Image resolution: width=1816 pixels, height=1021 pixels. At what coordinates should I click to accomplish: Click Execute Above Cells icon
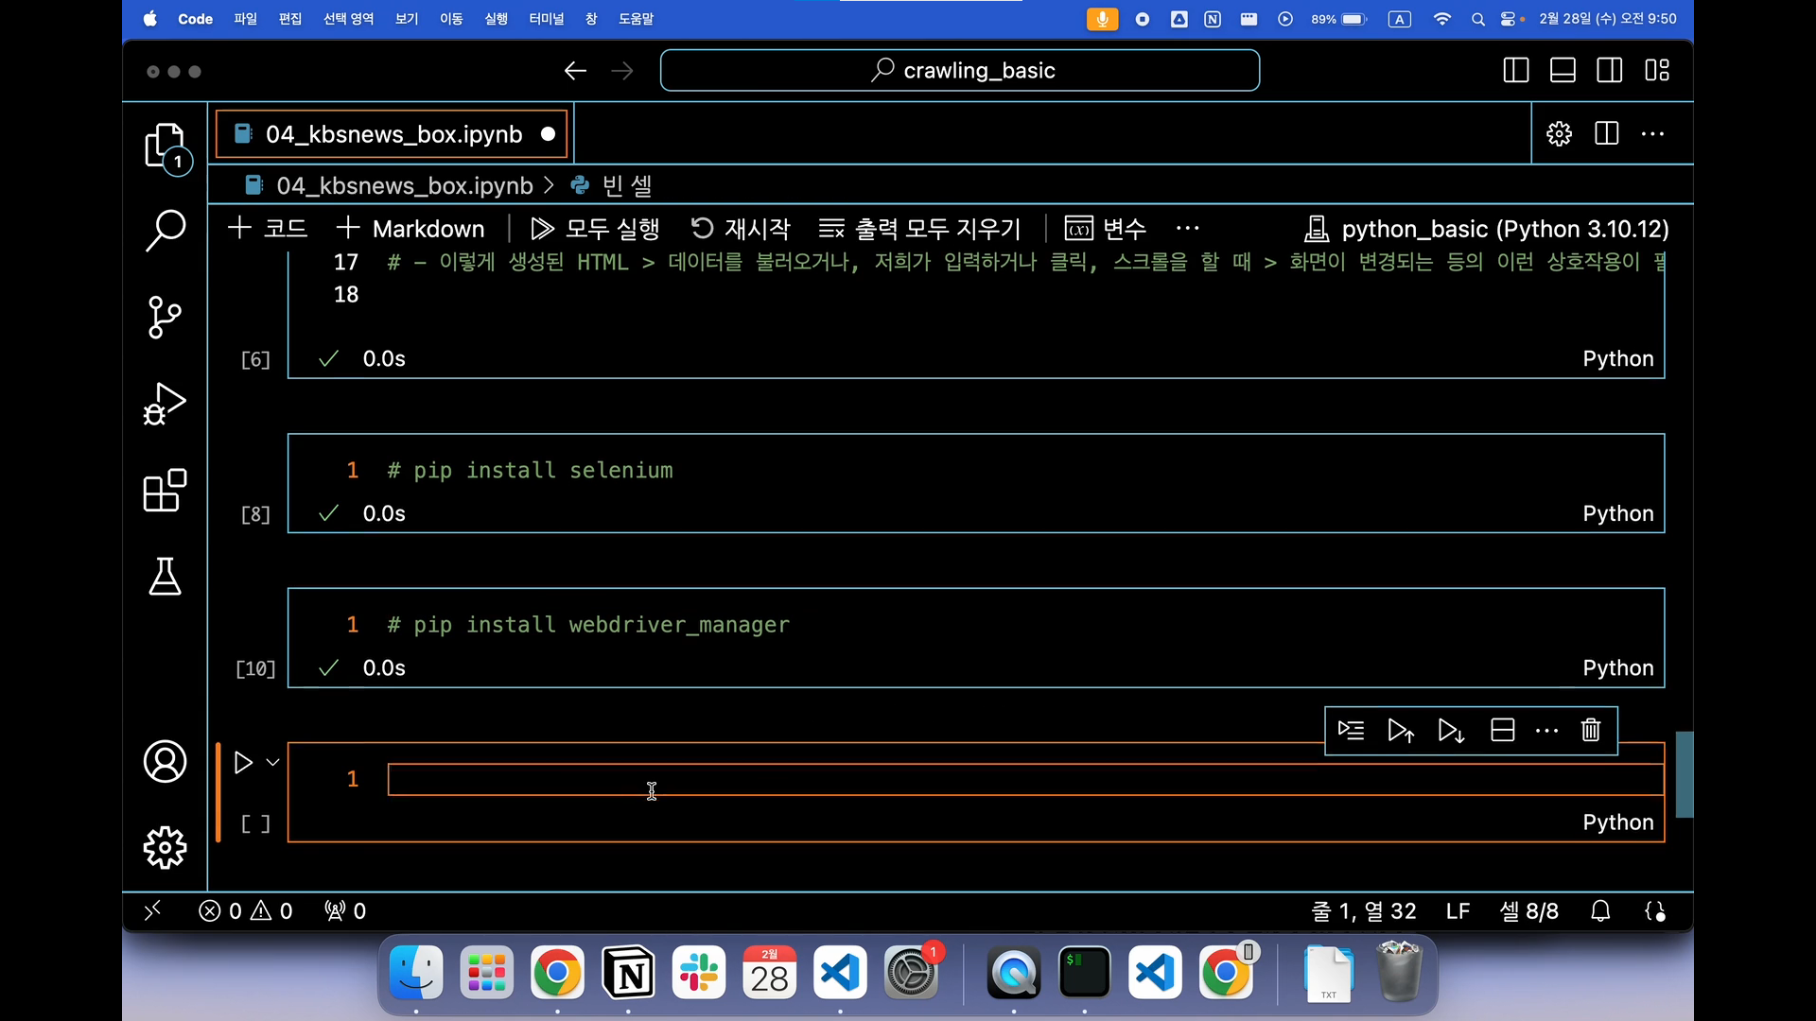[x=1401, y=731]
